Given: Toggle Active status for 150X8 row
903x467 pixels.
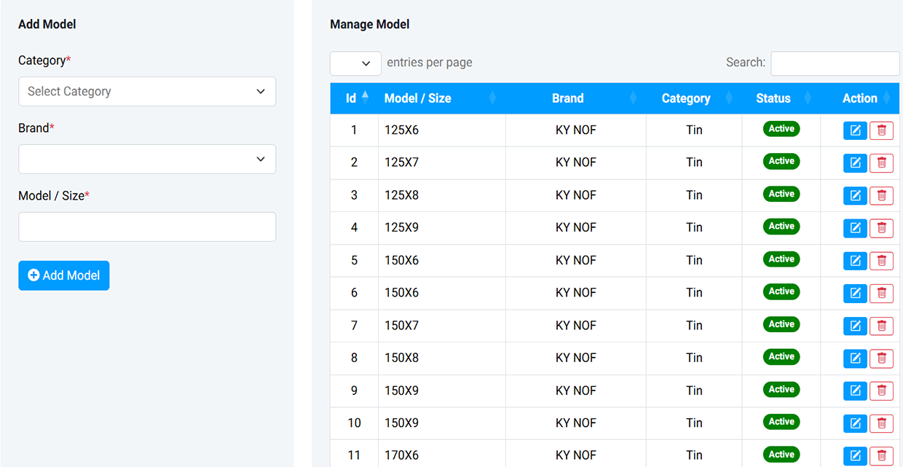Looking at the screenshot, I should [781, 356].
